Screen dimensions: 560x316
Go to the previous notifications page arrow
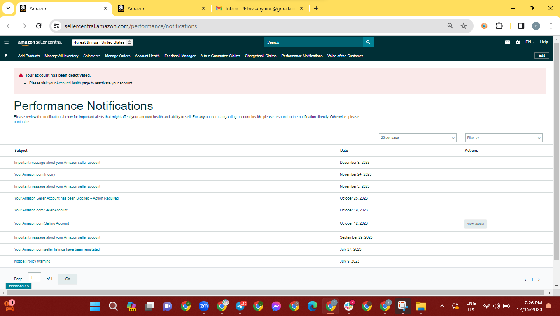[x=525, y=280]
